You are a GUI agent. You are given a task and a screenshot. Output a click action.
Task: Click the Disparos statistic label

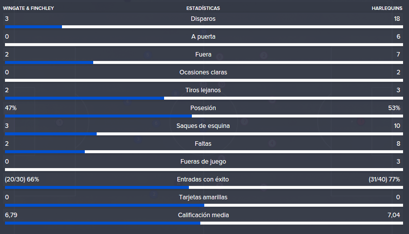tap(203, 19)
